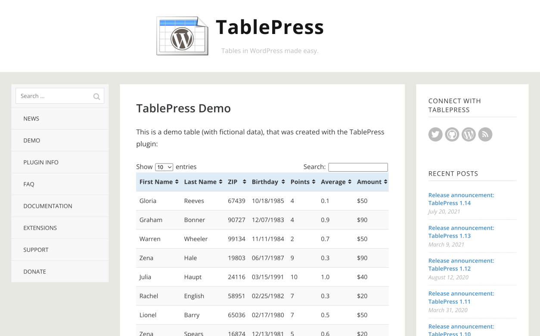Open the Show entries dropdown
Viewport: 540px width, 336px height.
(x=164, y=167)
